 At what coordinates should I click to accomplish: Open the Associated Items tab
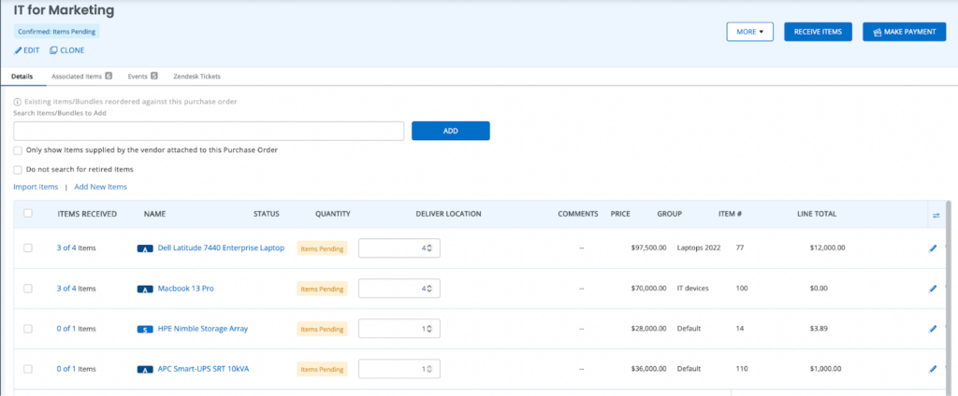coord(81,77)
